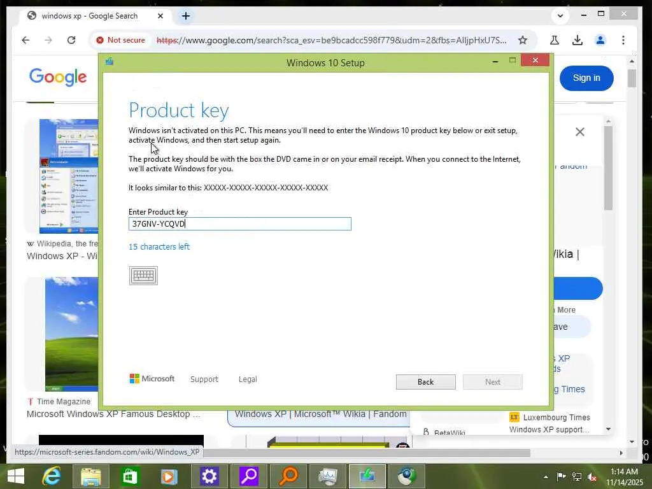Click the Not secure site info badge
Screen dimensions: 652x489
[x=120, y=40]
